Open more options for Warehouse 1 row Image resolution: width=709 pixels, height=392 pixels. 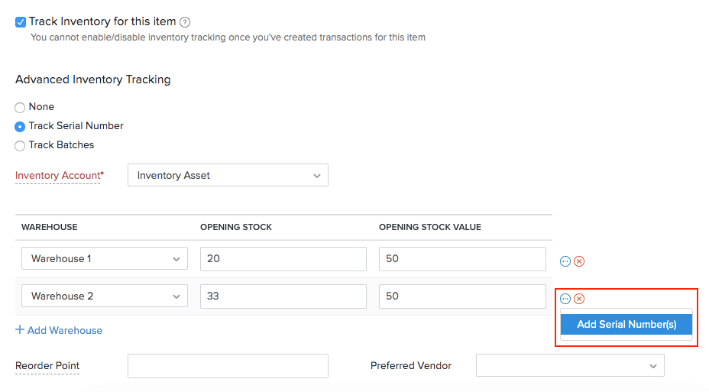point(565,261)
